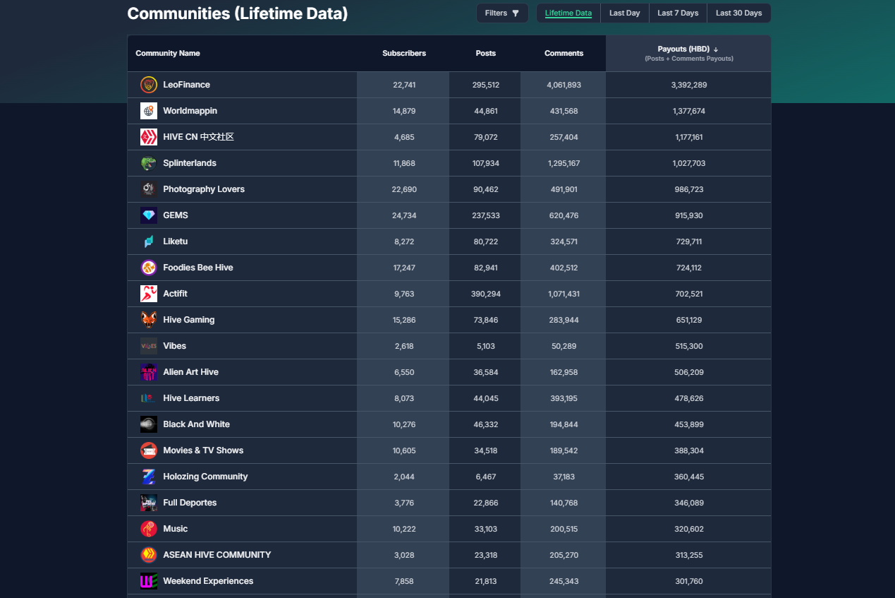Open the Worldmappin community link

click(190, 111)
